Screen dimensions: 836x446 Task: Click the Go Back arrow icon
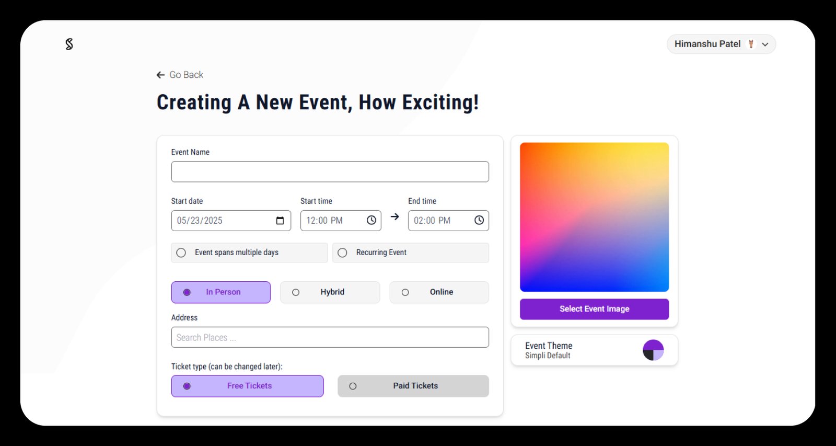pos(160,75)
